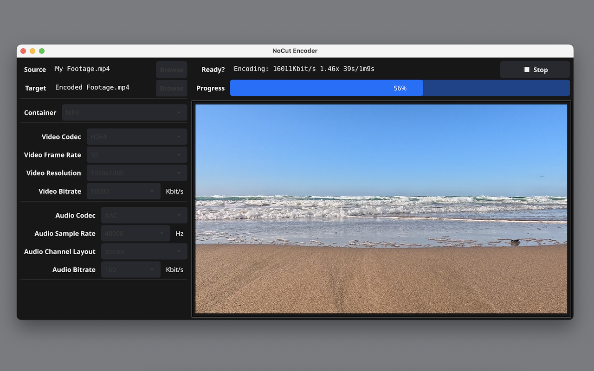594x371 pixels.
Task: Open the Video Frame Rate dropdown
Action: [x=136, y=155]
